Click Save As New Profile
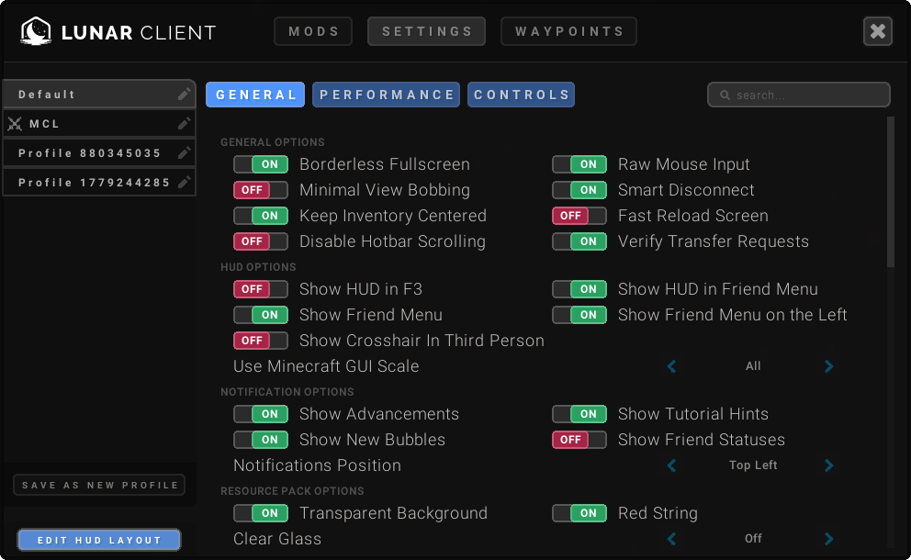This screenshot has width=911, height=560. 99,485
